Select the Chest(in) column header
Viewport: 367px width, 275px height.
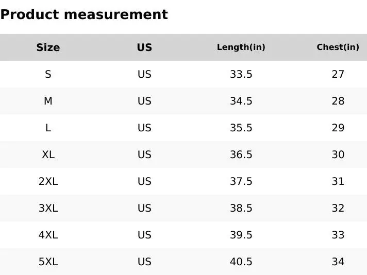[338, 47]
